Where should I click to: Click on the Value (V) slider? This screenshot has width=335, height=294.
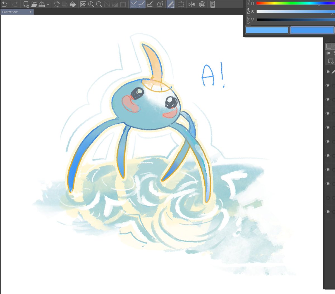click(296, 20)
